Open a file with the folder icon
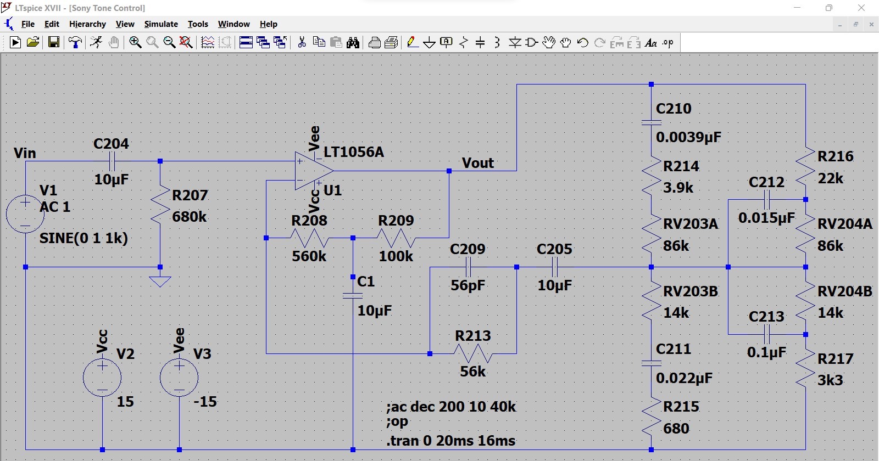The width and height of the screenshot is (879, 461). coord(33,42)
